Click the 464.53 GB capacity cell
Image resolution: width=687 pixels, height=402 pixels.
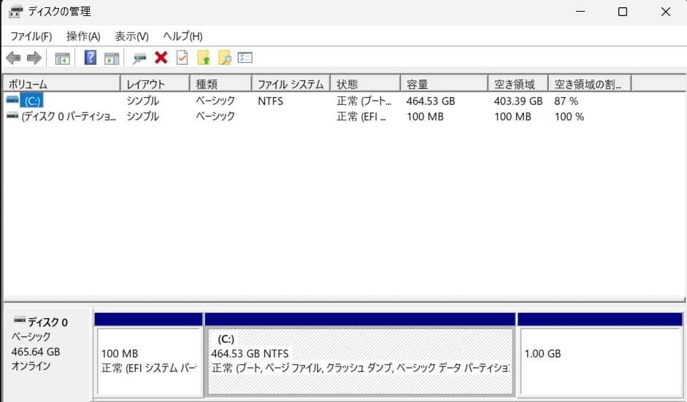[431, 101]
